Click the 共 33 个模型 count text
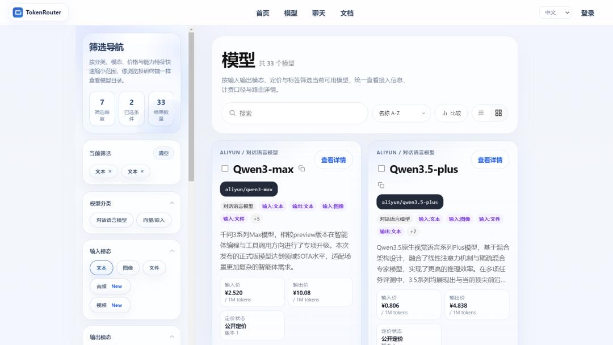This screenshot has width=613, height=345. (x=277, y=64)
